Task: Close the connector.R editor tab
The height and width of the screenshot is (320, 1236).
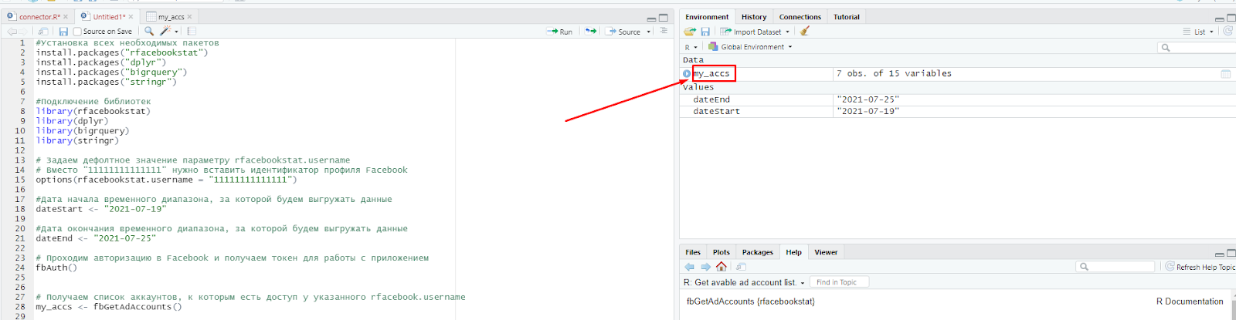Action: coord(66,17)
